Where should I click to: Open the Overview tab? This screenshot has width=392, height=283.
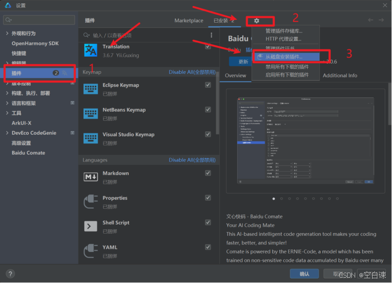[x=235, y=75]
